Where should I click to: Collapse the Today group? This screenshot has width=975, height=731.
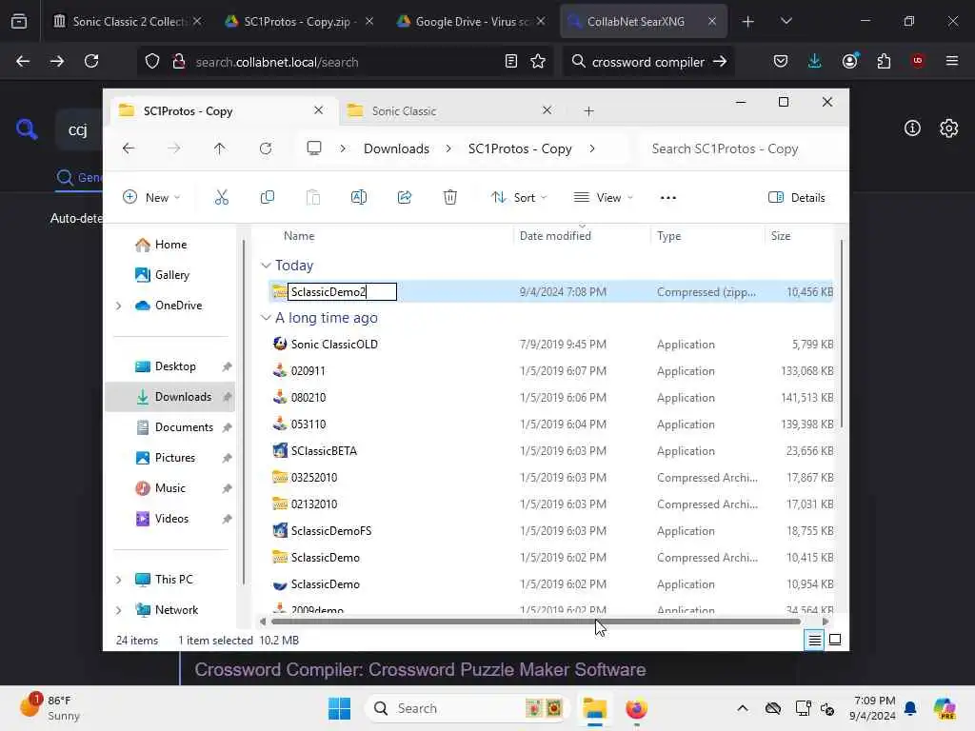[267, 266]
